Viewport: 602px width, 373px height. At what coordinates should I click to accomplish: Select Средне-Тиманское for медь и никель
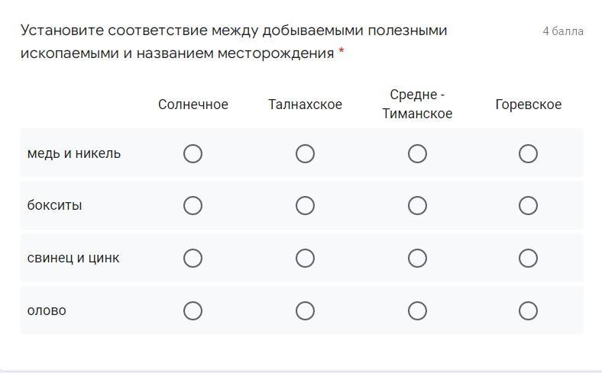click(x=417, y=154)
